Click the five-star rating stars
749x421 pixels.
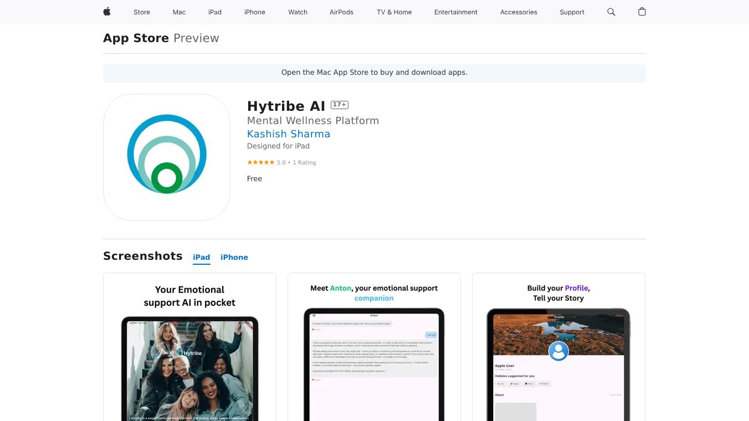(261, 162)
